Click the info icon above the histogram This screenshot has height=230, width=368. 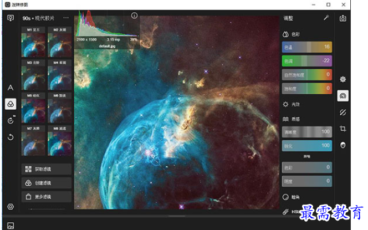coord(134,16)
